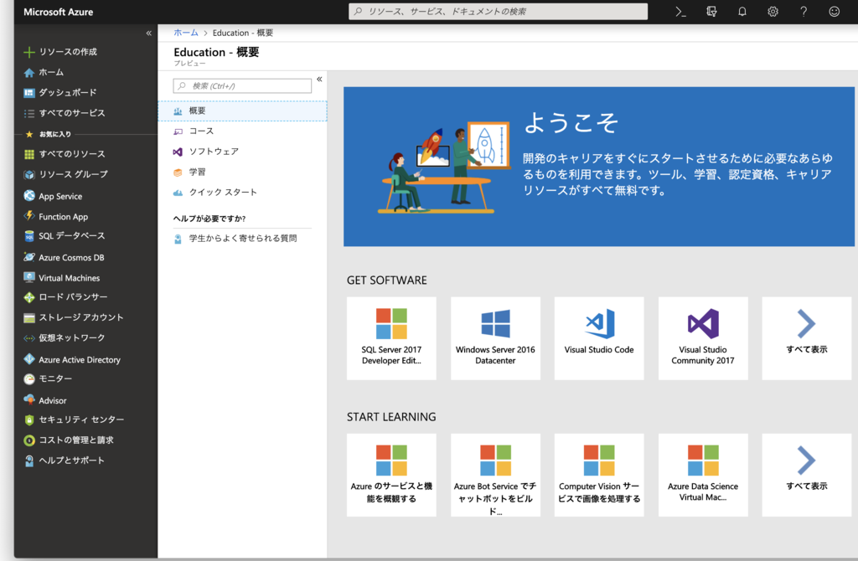
Task: Click the ストレージ アカウント icon
Action: click(29, 317)
